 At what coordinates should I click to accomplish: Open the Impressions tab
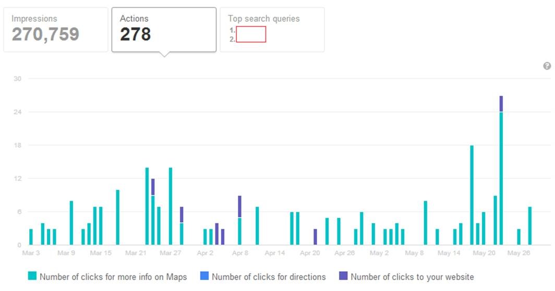click(56, 30)
